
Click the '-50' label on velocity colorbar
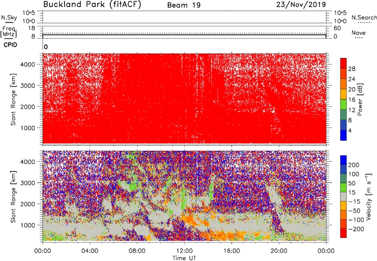tap(354, 211)
